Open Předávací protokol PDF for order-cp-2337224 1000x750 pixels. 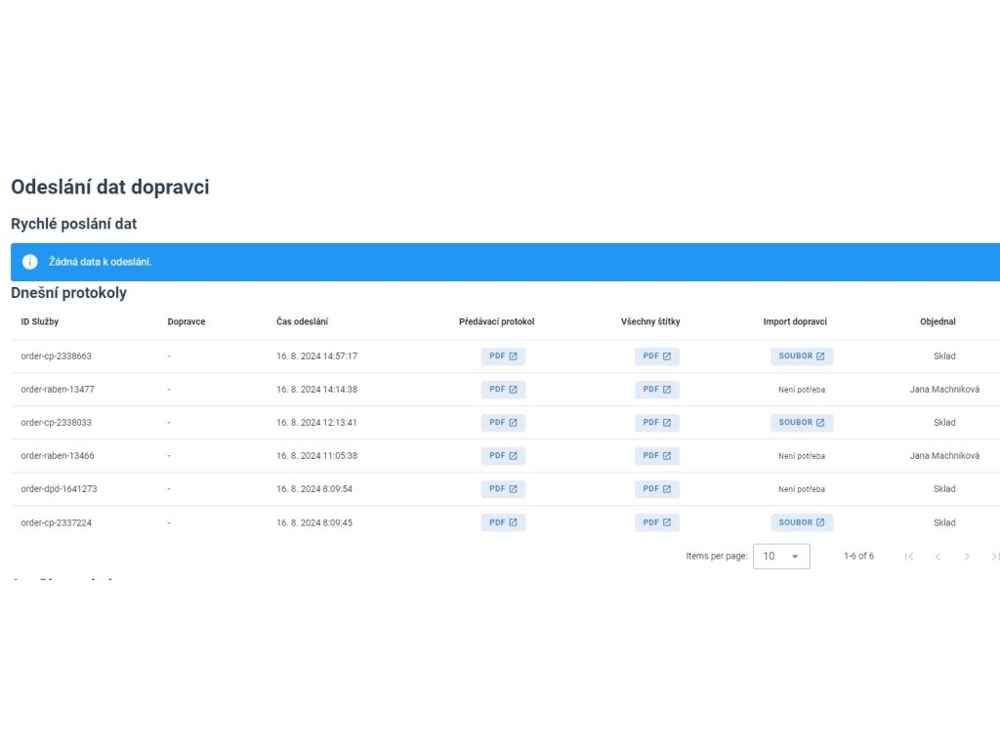[x=503, y=522]
